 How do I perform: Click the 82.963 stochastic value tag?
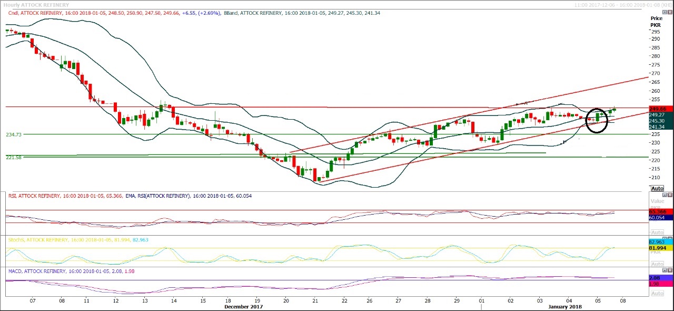pos(661,241)
